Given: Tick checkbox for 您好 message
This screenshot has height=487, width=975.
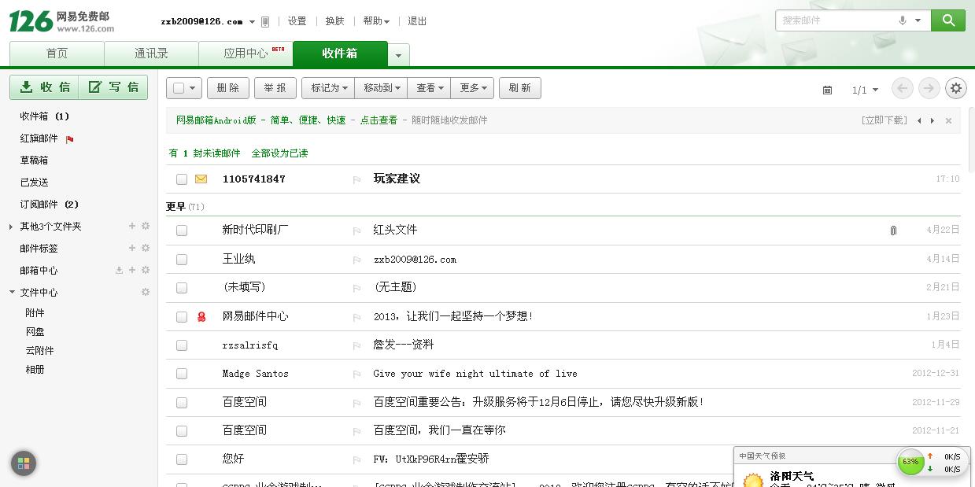Looking at the screenshot, I should 182,459.
